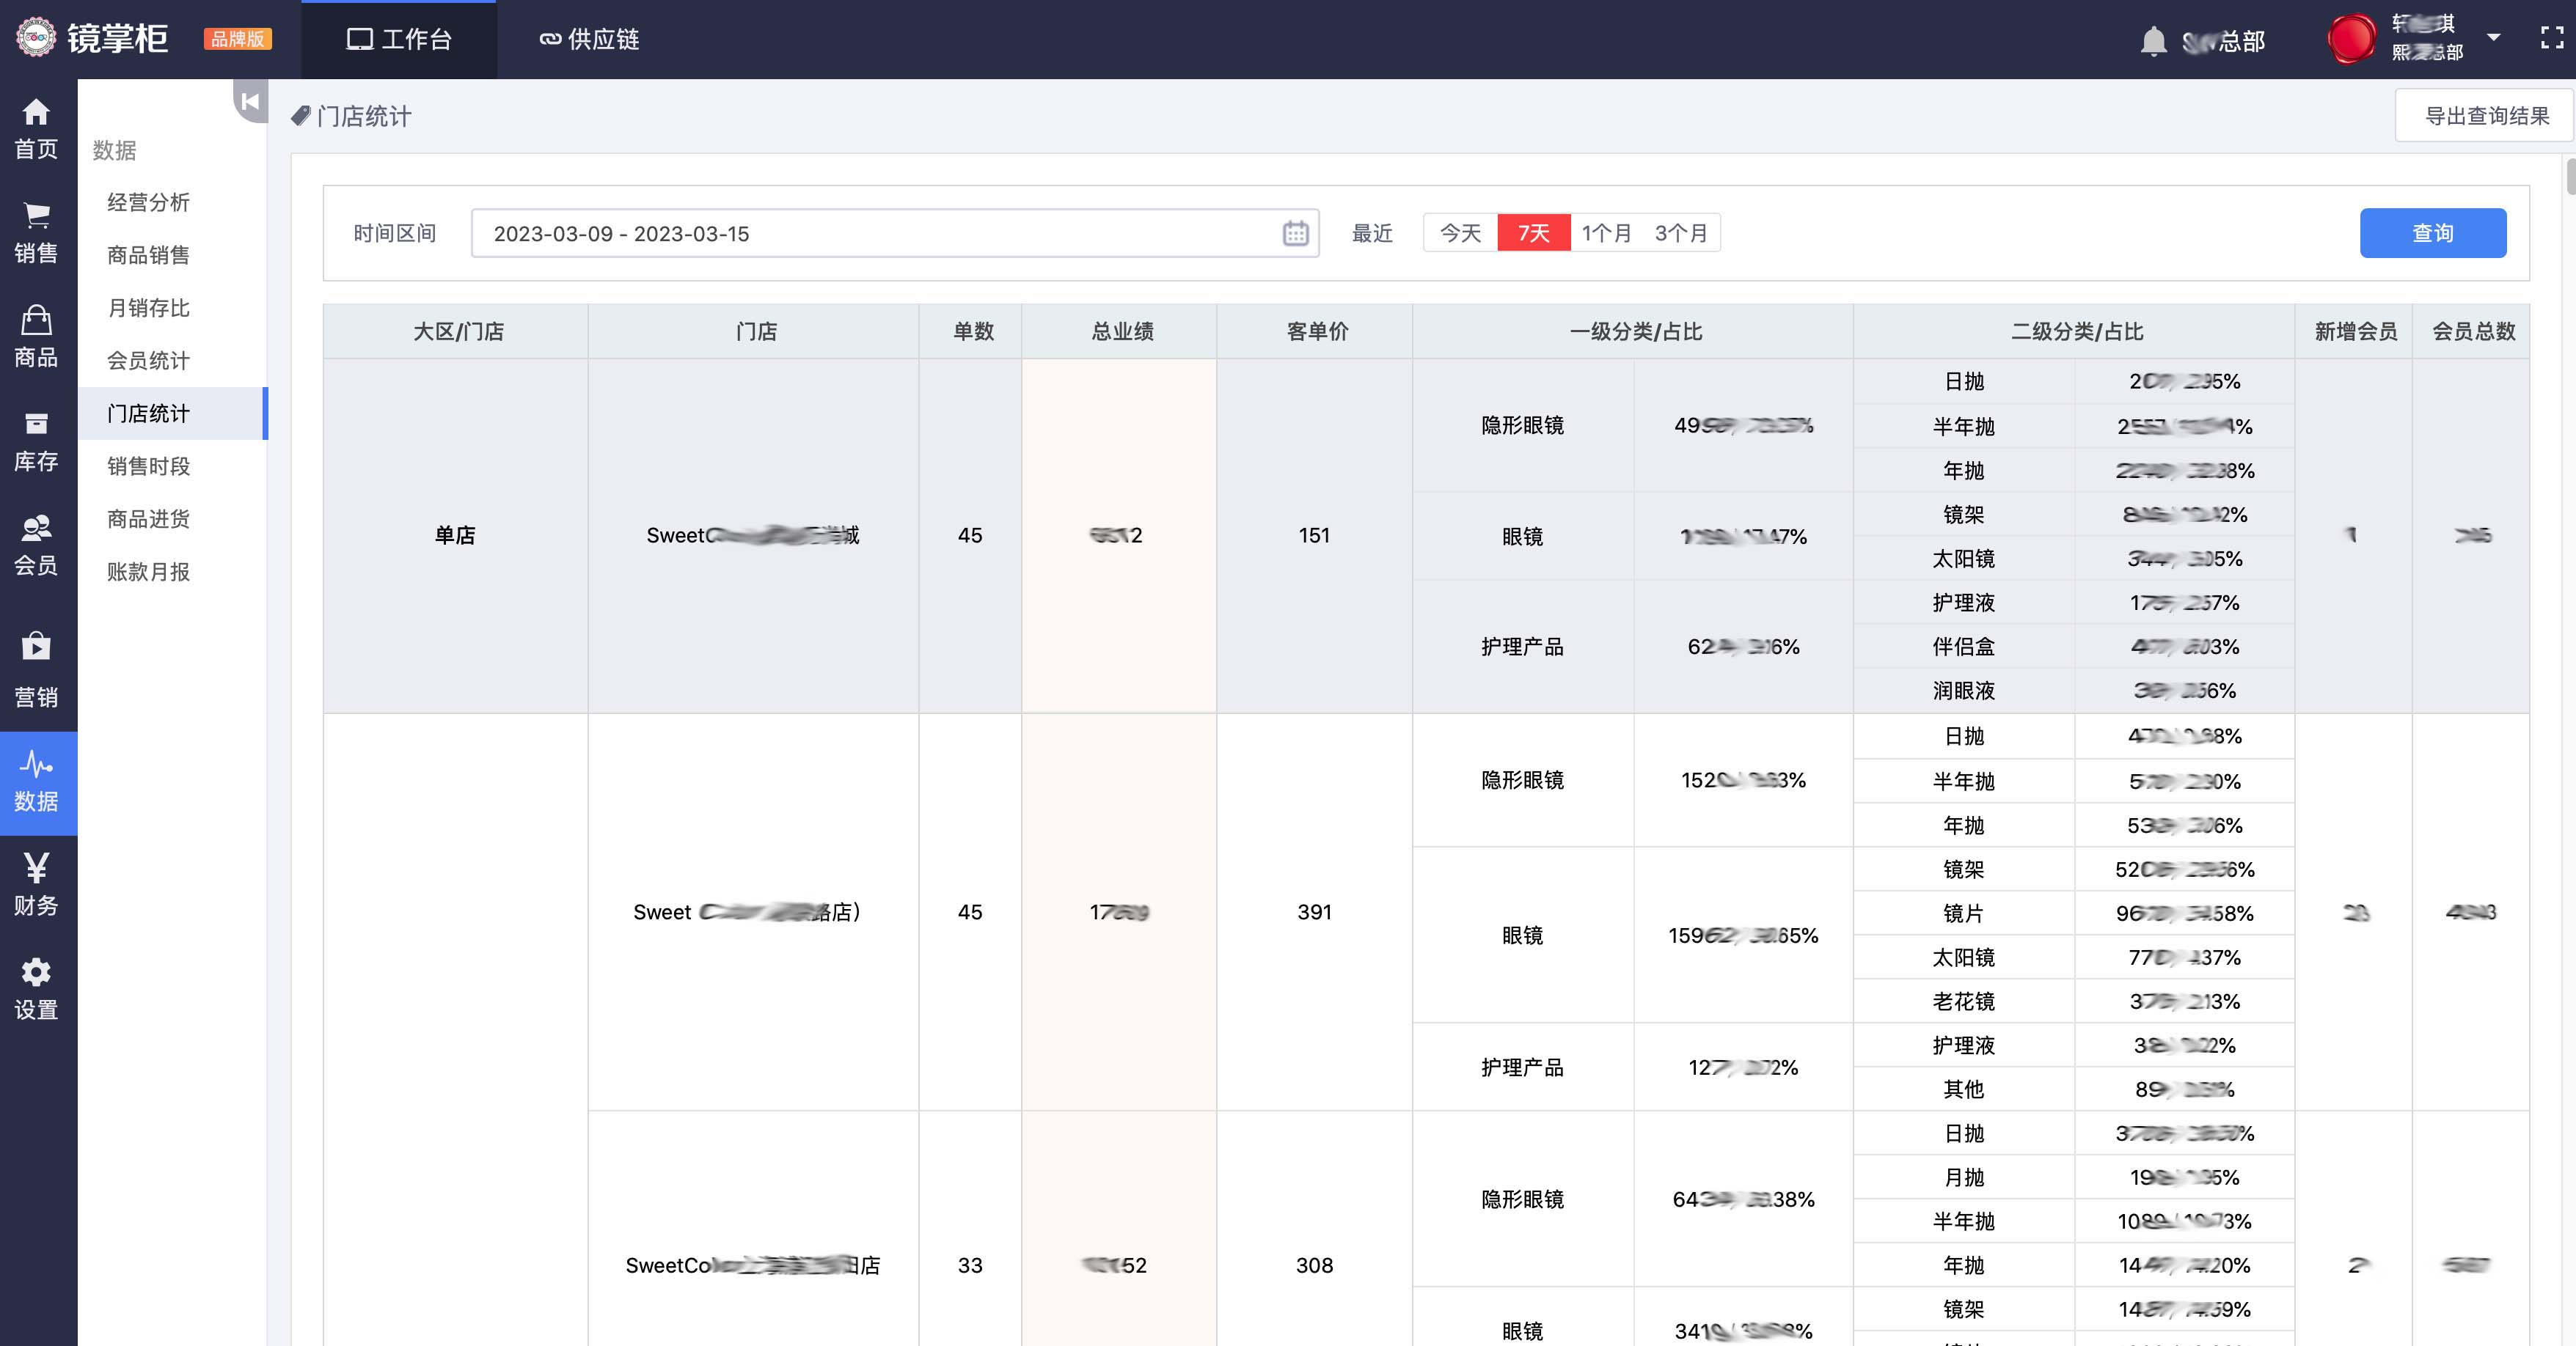The width and height of the screenshot is (2576, 1346).
Task: Open the 设置 gear icon in sidebar
Action: click(x=37, y=971)
